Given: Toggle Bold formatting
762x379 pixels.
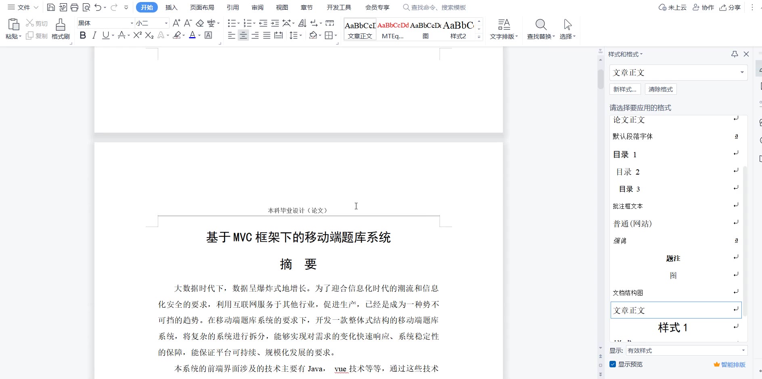Looking at the screenshot, I should tap(83, 35).
